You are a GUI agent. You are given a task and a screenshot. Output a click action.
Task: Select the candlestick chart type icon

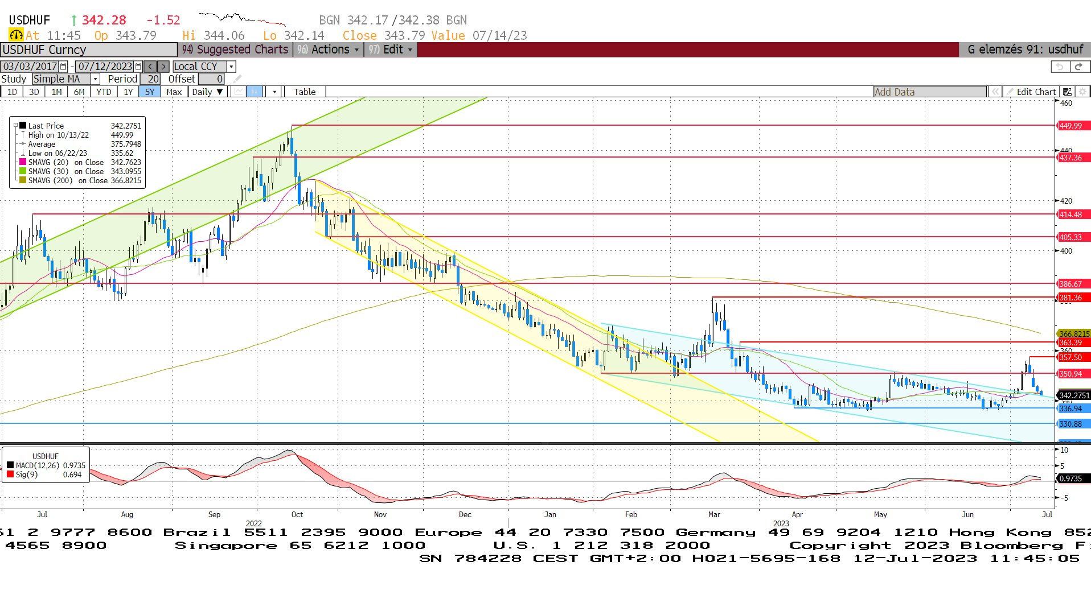pos(254,92)
